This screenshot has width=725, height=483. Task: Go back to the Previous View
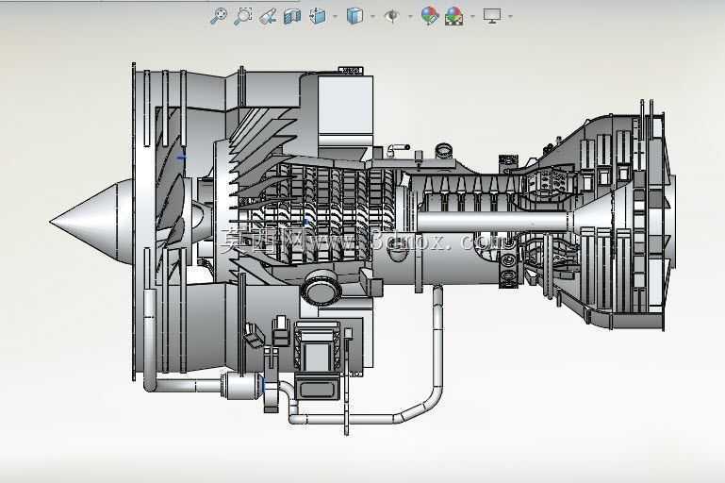point(268,16)
